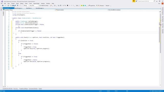The height and width of the screenshot is (92, 164).
Task: Open the Command Window bottom tab
Action: (x=33, y=88)
